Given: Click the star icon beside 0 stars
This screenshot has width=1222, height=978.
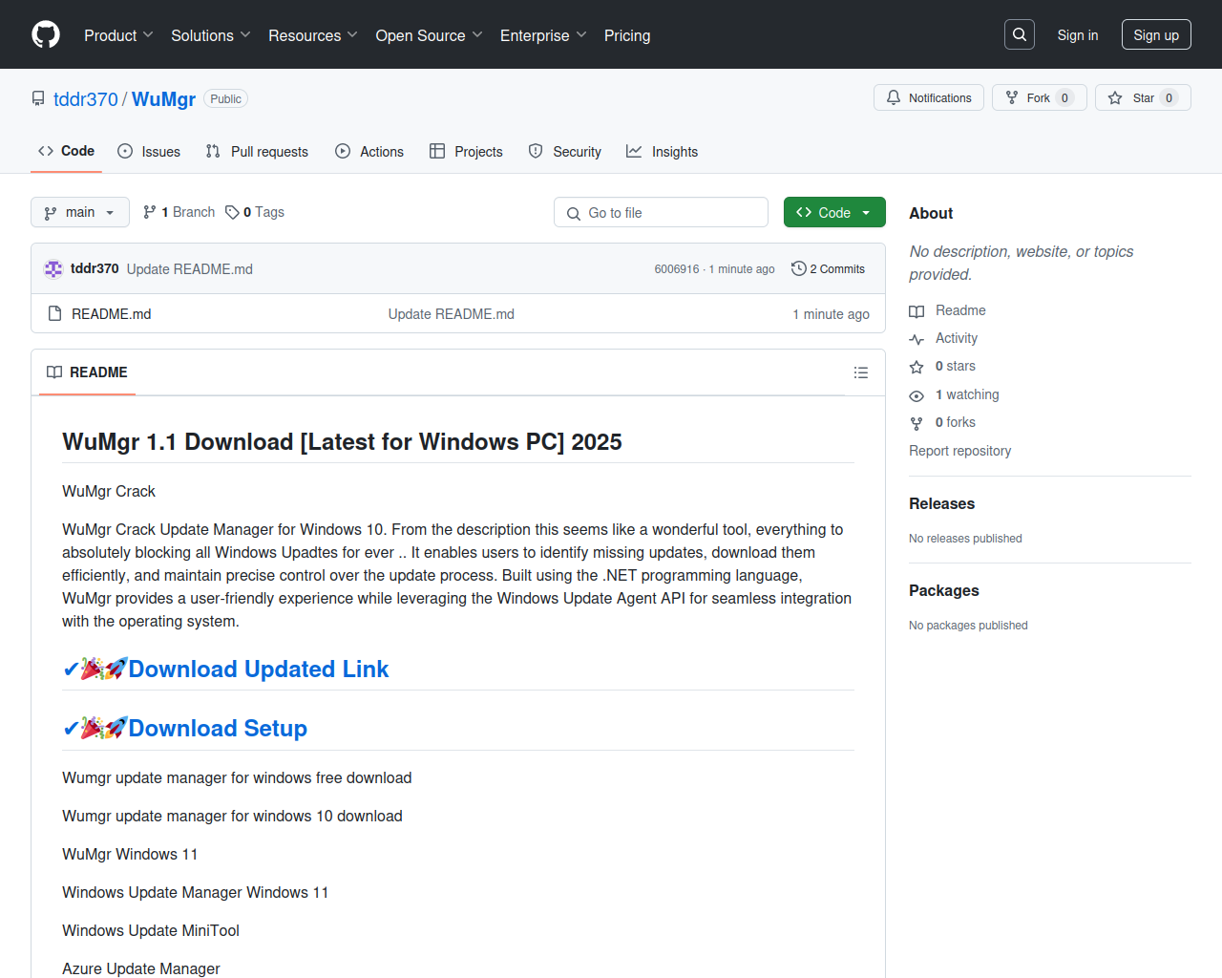Looking at the screenshot, I should (916, 367).
